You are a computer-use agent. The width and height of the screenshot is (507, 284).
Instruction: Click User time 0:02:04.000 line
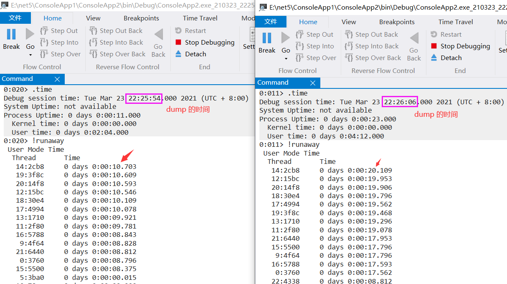(70, 132)
